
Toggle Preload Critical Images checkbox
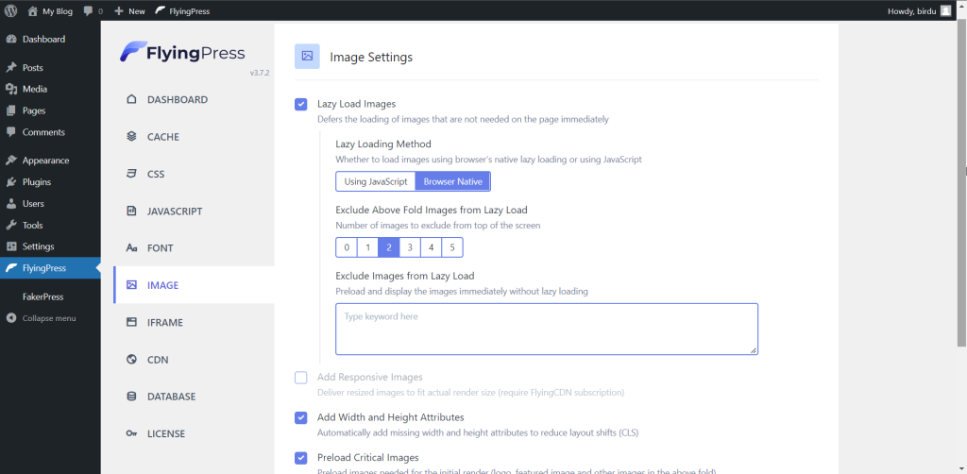click(x=301, y=458)
